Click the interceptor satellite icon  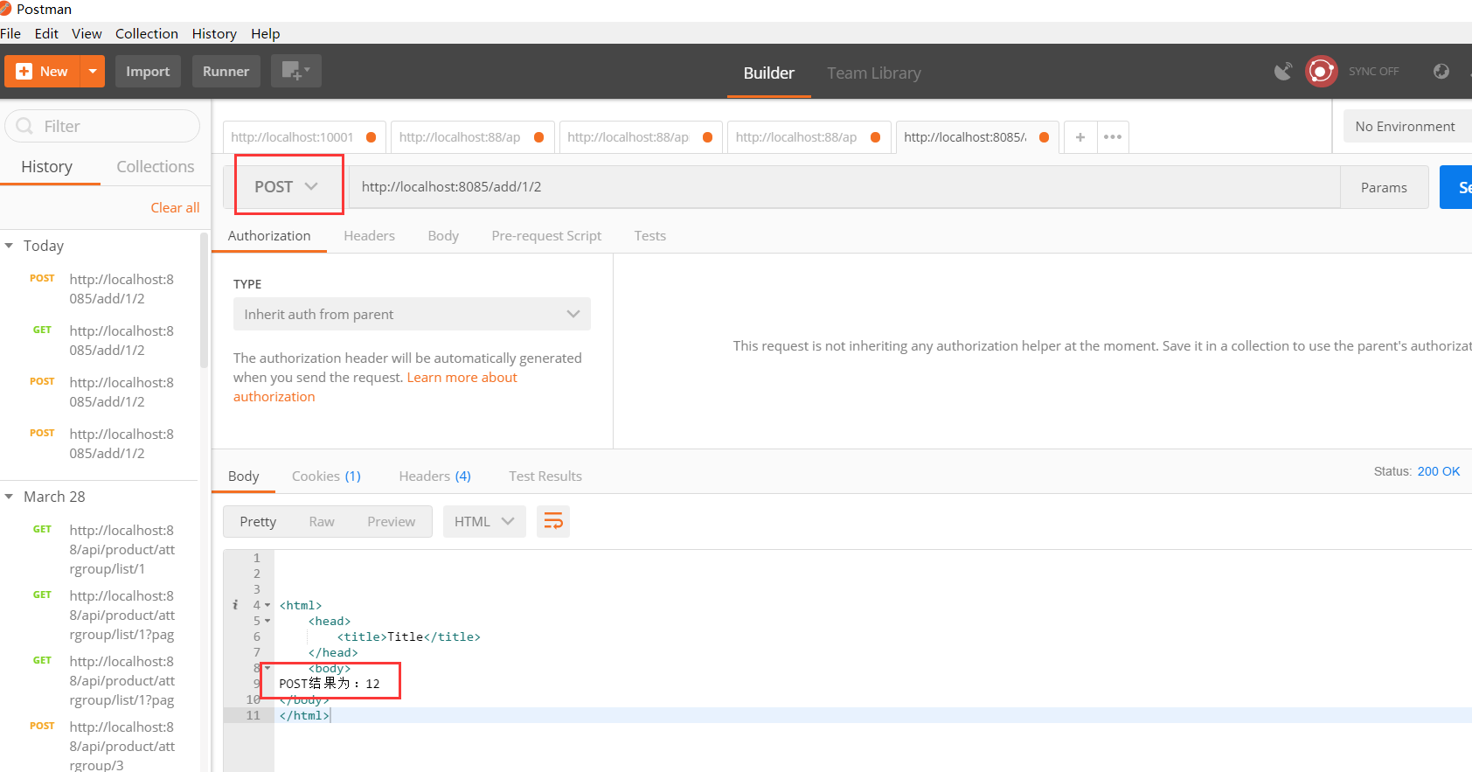1283,72
